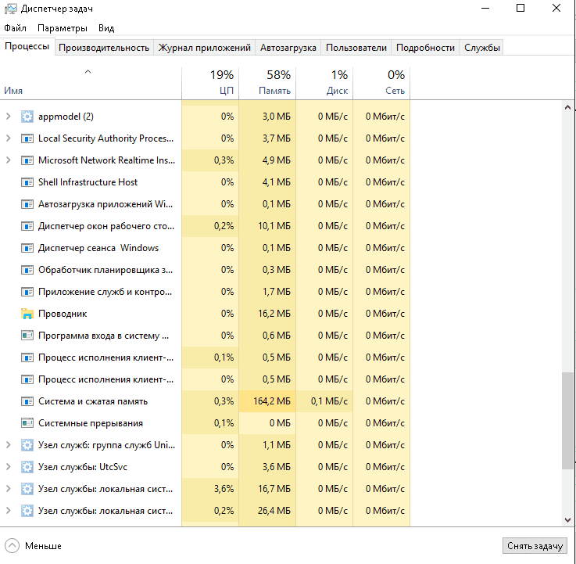Click the Диспетчер сеанса Windows icon
Image resolution: width=576 pixels, height=564 pixels.
(x=27, y=248)
